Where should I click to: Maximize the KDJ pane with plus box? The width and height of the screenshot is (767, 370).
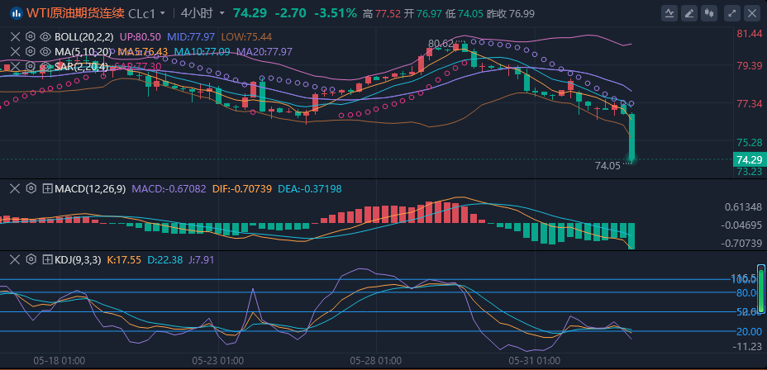(x=47, y=259)
